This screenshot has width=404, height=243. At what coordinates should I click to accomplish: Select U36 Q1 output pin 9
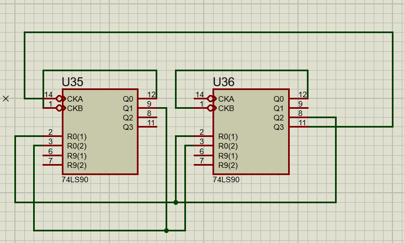tap(299, 108)
